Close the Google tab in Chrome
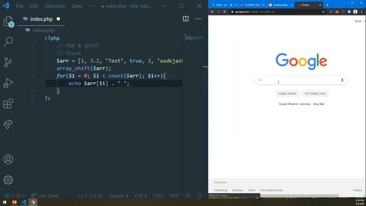366x206 pixels. click(320, 5)
